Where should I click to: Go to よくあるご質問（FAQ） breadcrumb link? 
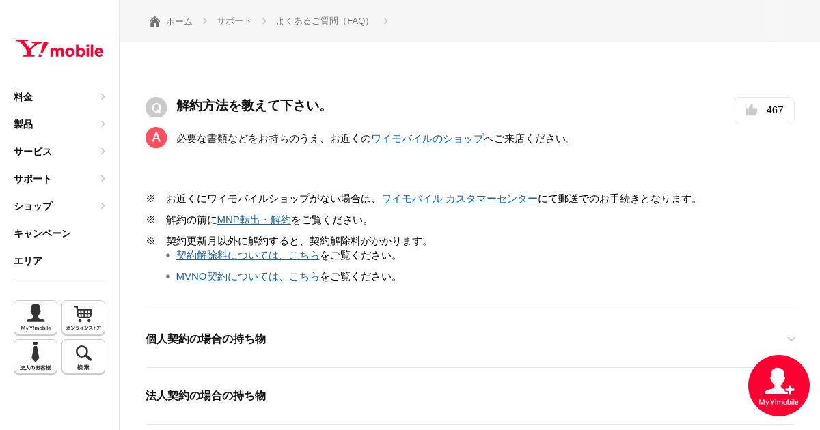point(325,21)
